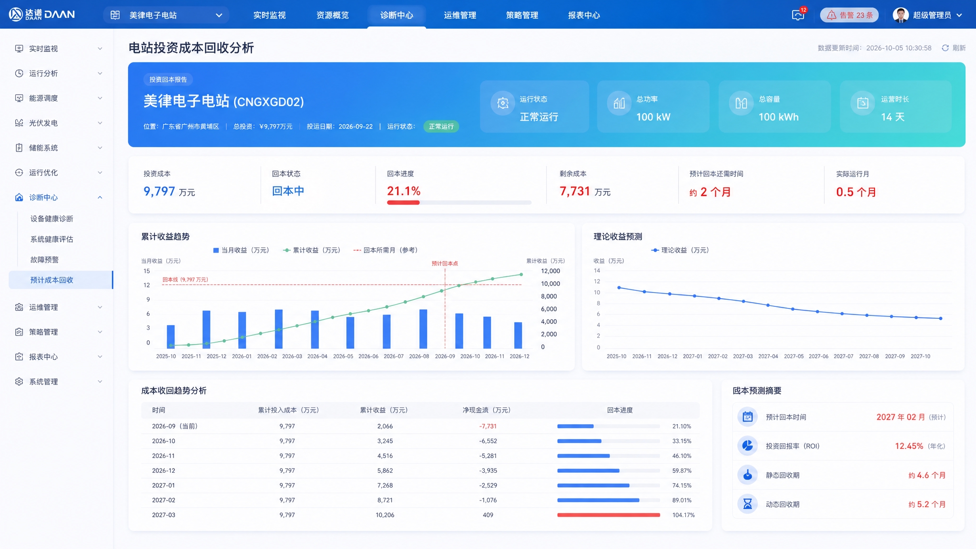Open the message notification icon with badge 12
The width and height of the screenshot is (976, 549).
pyautogui.click(x=798, y=15)
